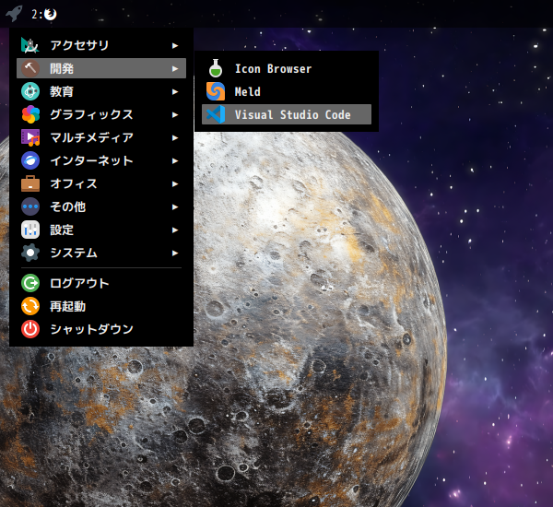The image size is (553, 507).
Task: Click the blue globe icon beside インターネット
Action: pyautogui.click(x=30, y=160)
